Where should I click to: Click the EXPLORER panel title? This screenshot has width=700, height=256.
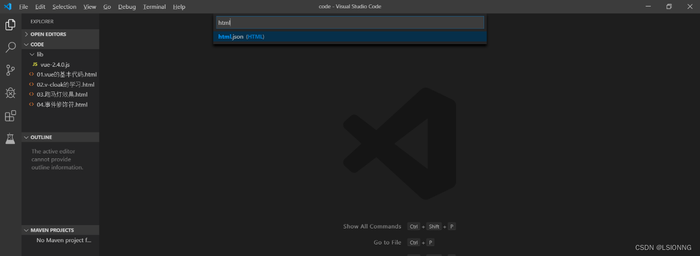[42, 22]
